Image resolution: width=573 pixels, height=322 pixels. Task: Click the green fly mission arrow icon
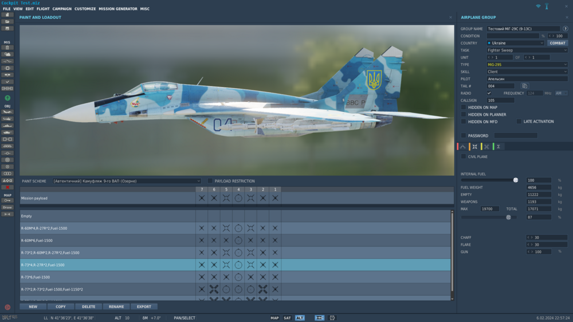tap(7, 98)
